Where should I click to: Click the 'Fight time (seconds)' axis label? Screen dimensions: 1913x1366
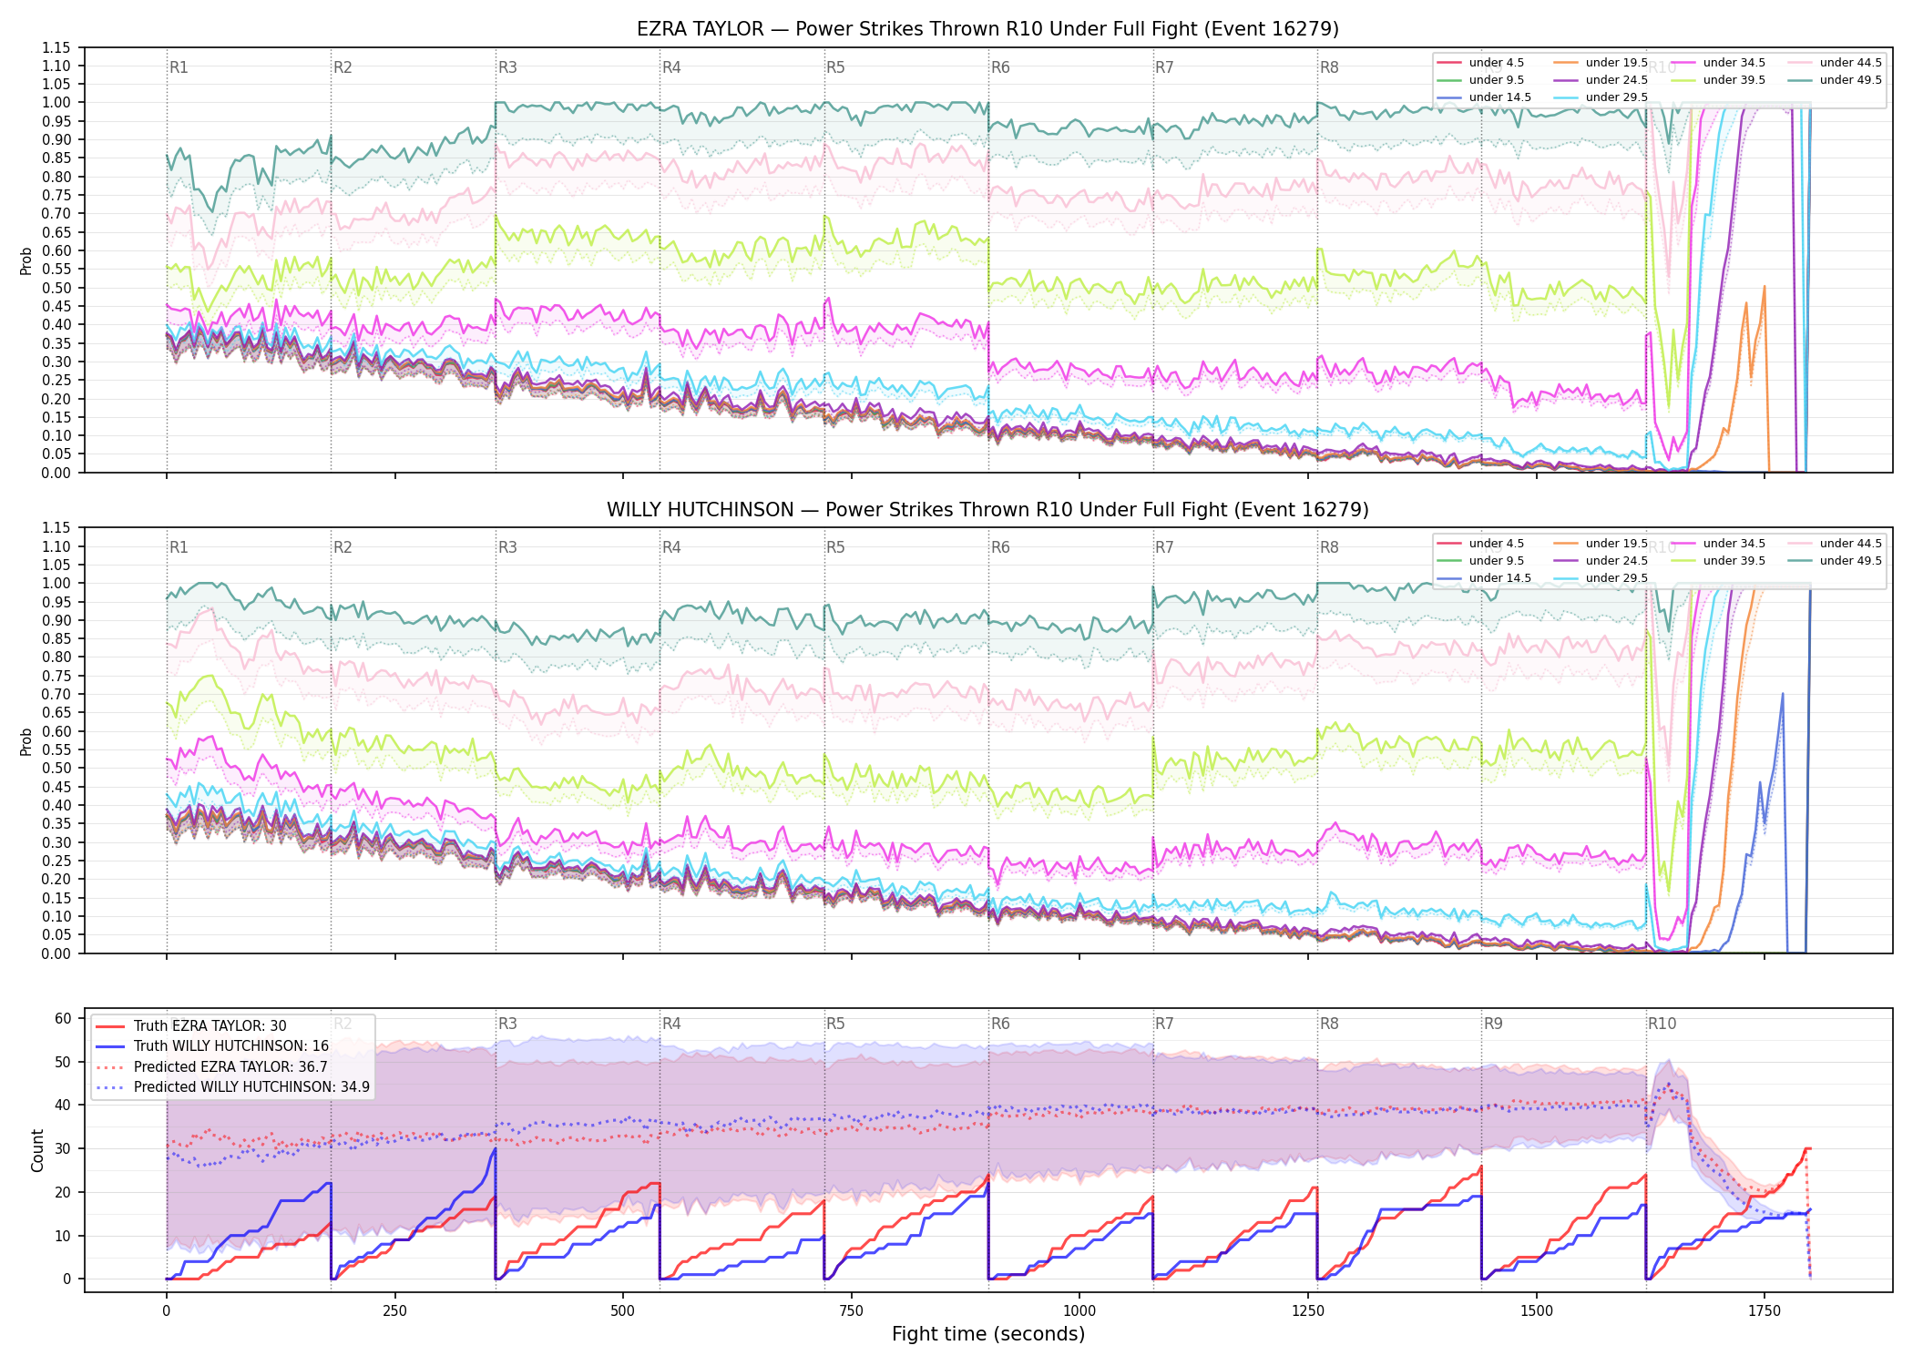click(x=988, y=1334)
